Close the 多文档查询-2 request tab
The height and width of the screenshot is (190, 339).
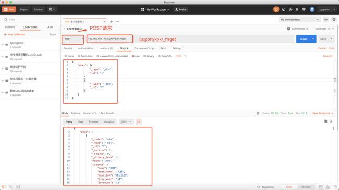(x=104, y=22)
